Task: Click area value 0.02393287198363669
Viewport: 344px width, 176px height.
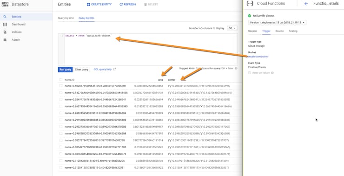Action: coord(149,100)
